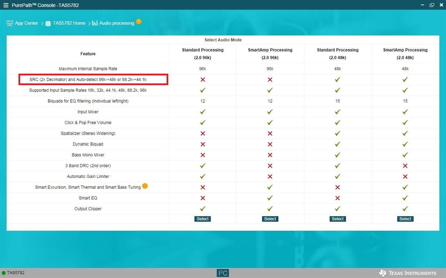Go to App Center breadcrumb
Screen dimensions: 446x278
click(x=26, y=23)
